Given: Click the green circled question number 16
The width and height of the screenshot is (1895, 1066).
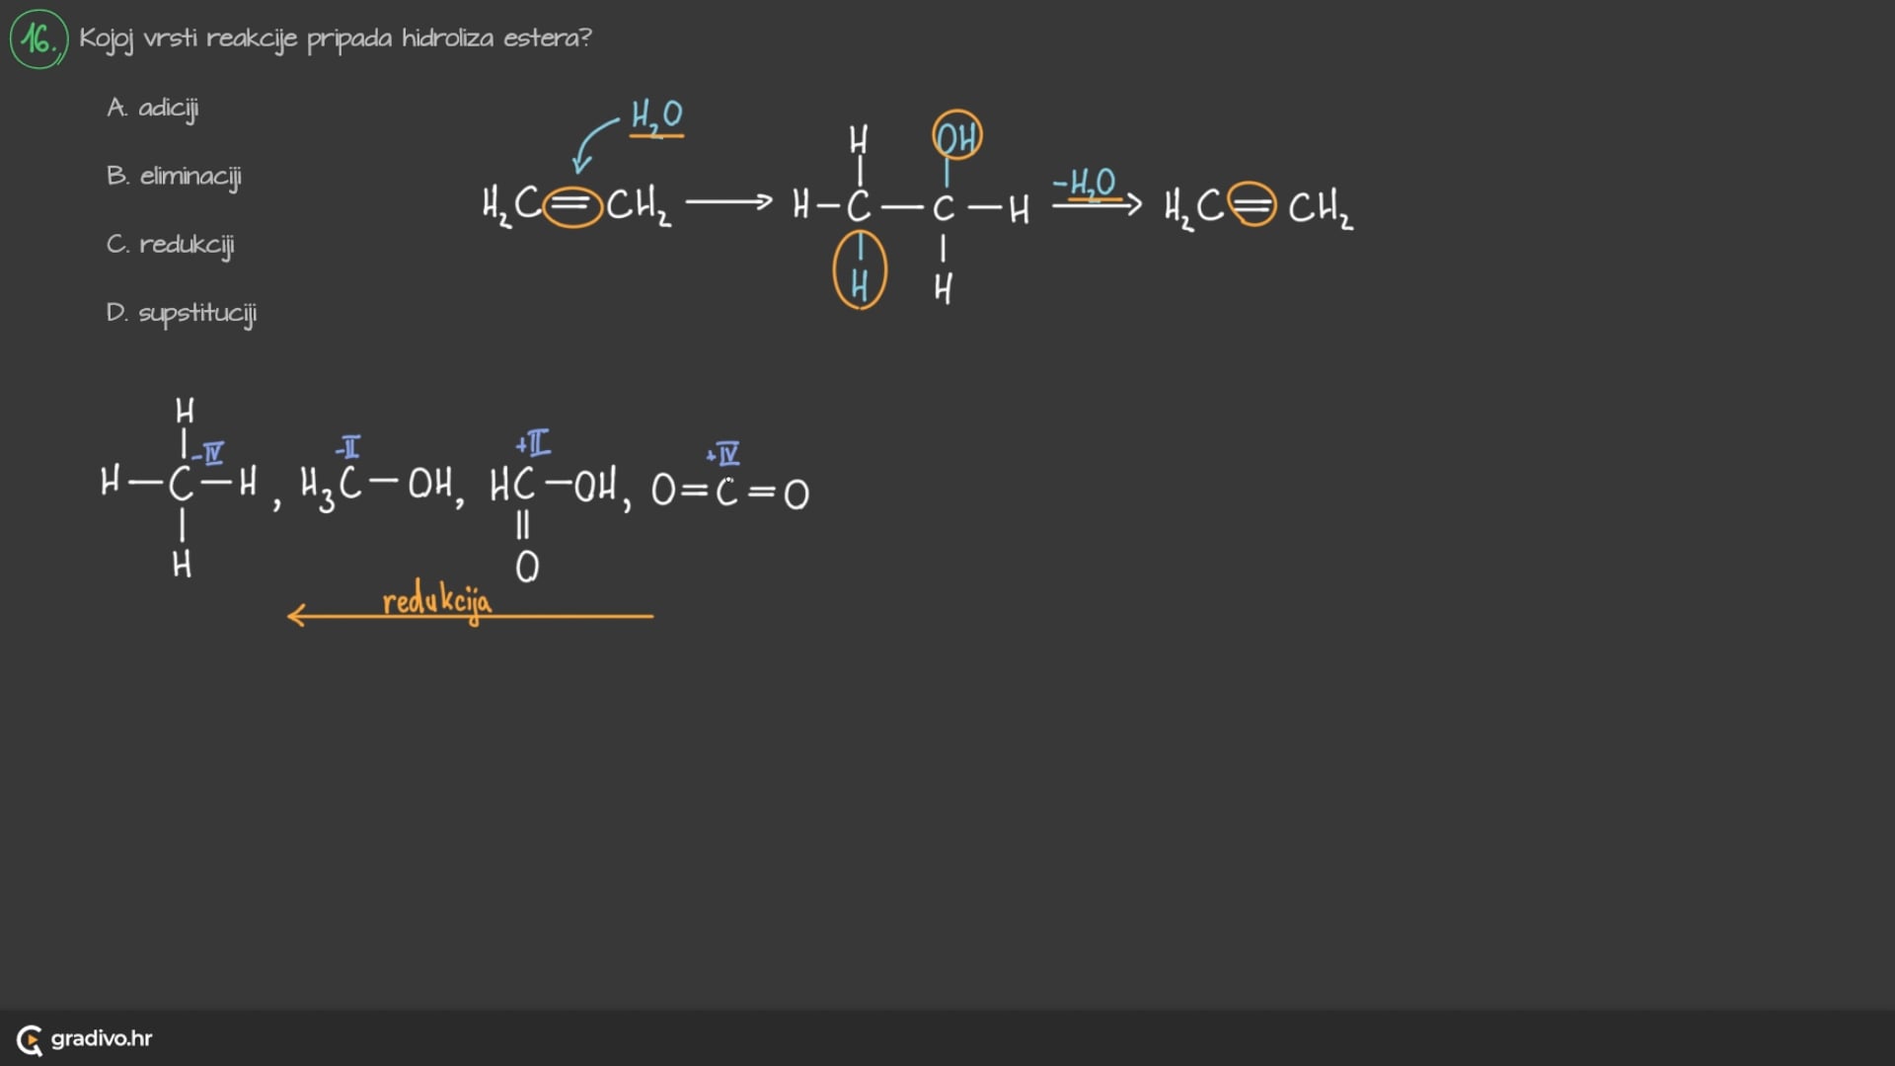Looking at the screenshot, I should pos(38,39).
